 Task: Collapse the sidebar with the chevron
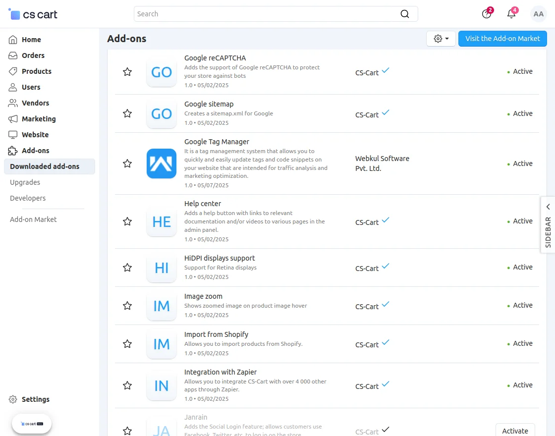(x=548, y=207)
